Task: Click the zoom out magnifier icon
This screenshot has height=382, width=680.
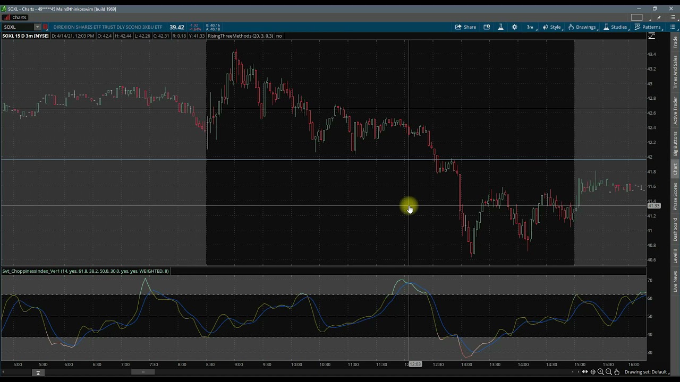Action: click(609, 372)
